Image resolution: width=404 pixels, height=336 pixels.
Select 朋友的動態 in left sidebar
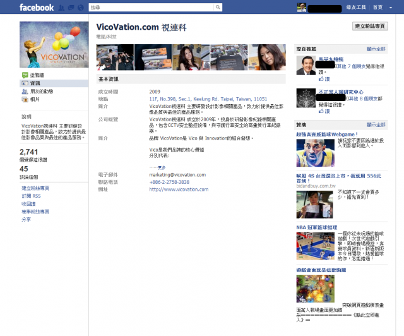click(x=42, y=92)
